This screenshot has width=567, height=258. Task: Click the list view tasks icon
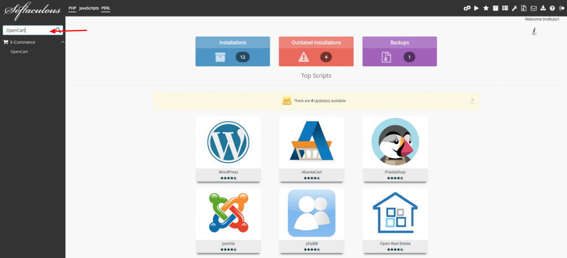click(504, 8)
